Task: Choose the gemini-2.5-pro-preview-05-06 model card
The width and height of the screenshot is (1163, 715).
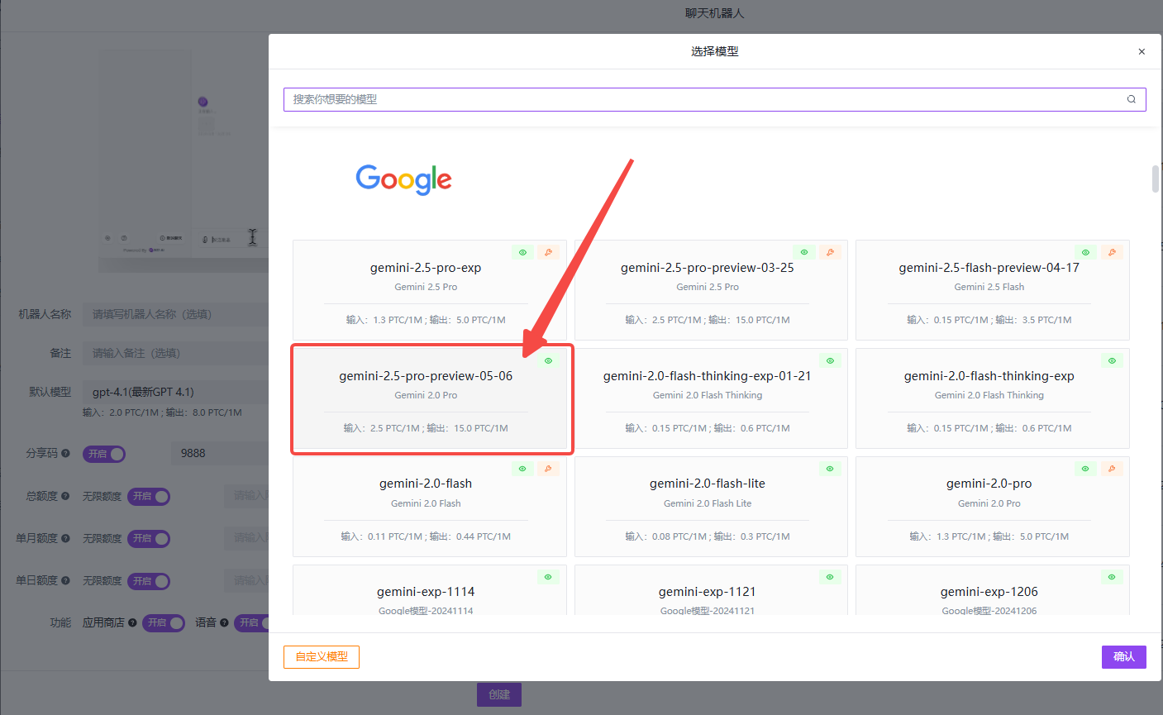Action: click(430, 398)
